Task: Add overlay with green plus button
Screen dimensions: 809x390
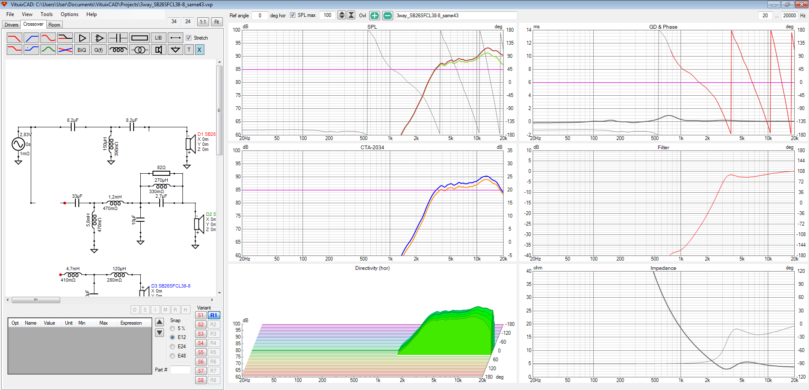Action: 374,16
